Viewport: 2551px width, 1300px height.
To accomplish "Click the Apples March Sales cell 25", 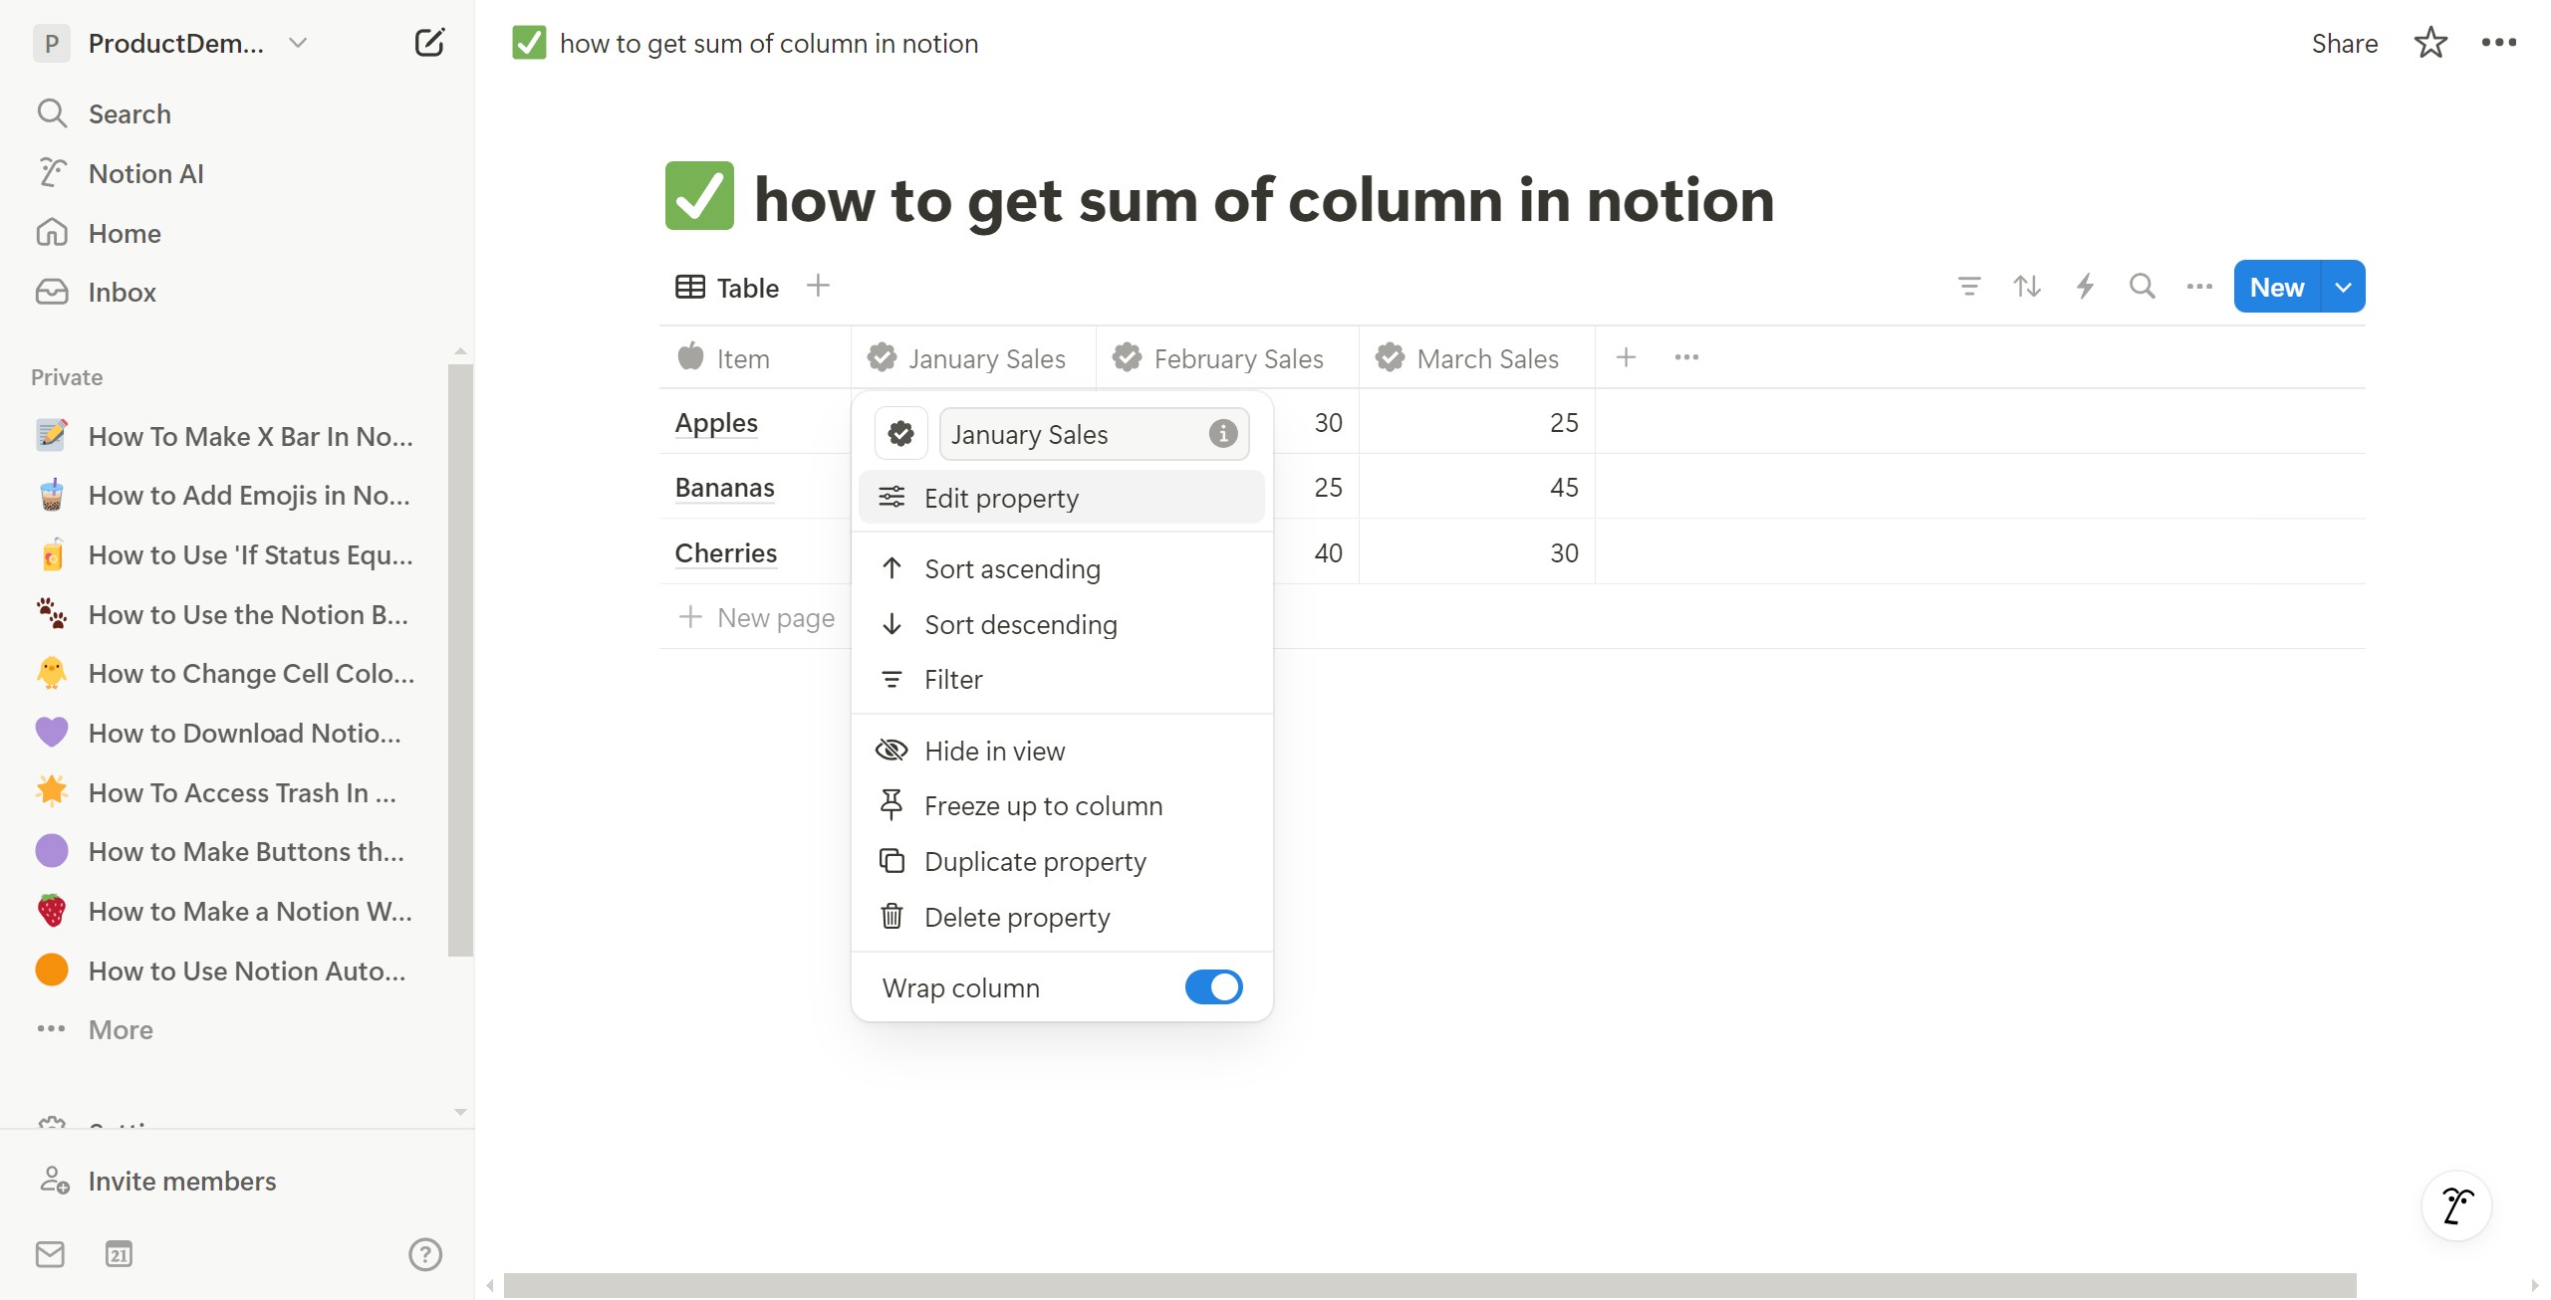I will point(1477,422).
